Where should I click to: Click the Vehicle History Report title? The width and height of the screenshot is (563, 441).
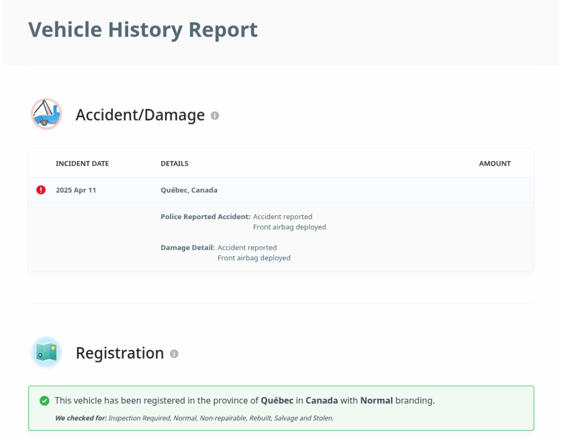pyautogui.click(x=143, y=29)
